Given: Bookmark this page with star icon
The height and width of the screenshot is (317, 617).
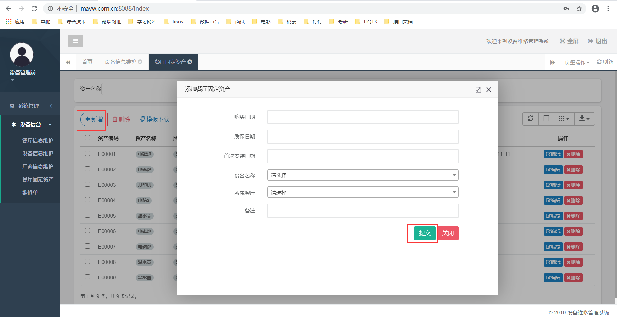Looking at the screenshot, I should tap(579, 9).
